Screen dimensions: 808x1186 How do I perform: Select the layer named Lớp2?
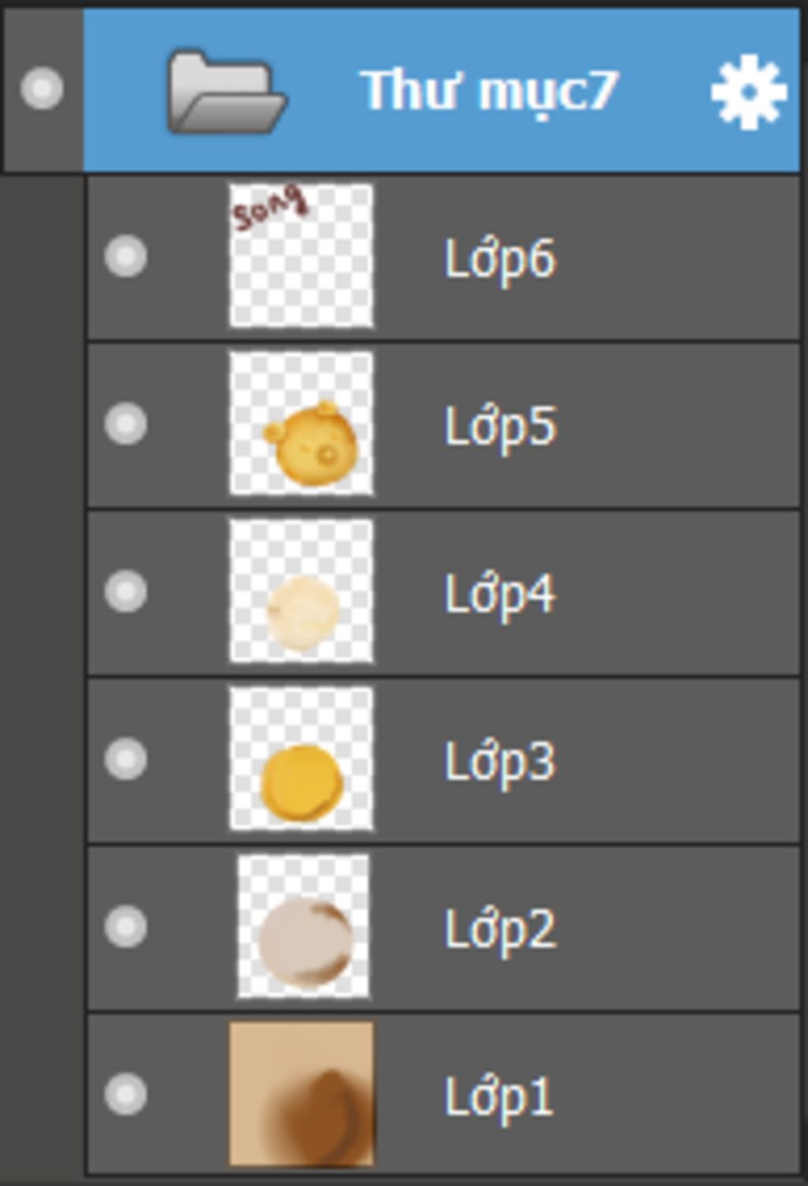pos(500,929)
